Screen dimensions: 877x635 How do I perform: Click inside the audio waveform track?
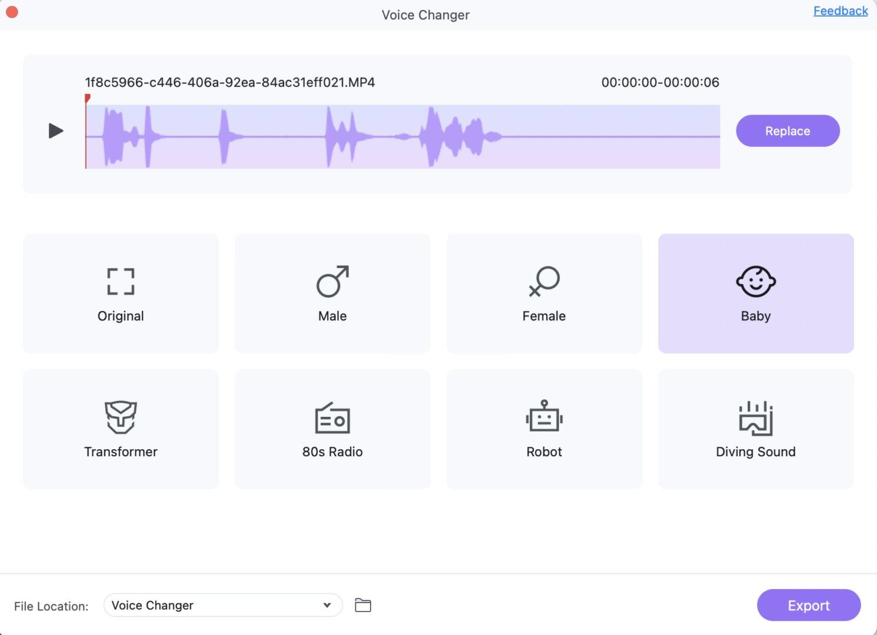click(x=403, y=137)
